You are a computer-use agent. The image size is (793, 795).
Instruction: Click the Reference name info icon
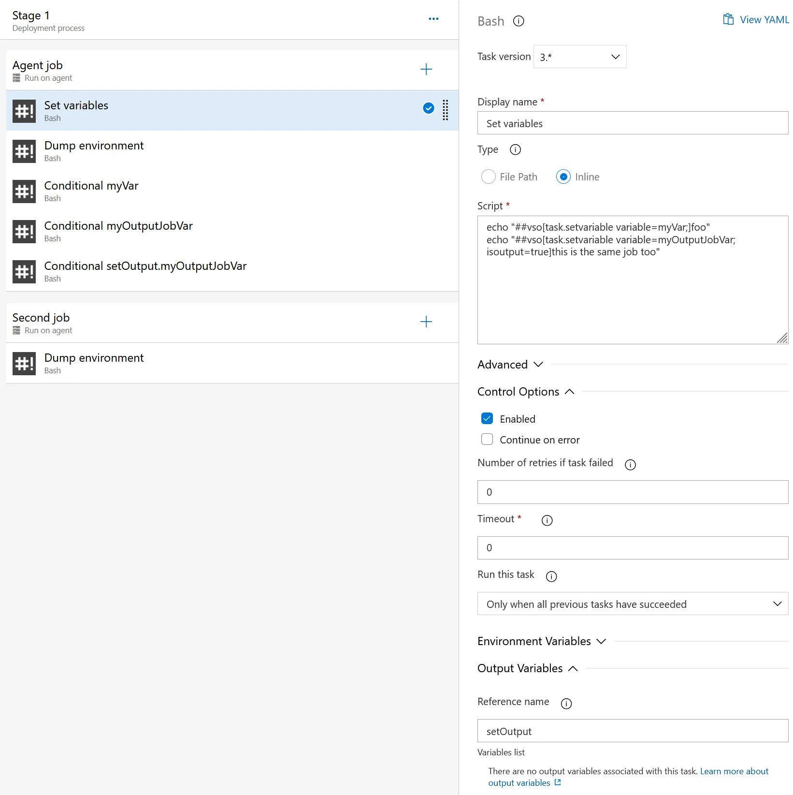click(566, 704)
